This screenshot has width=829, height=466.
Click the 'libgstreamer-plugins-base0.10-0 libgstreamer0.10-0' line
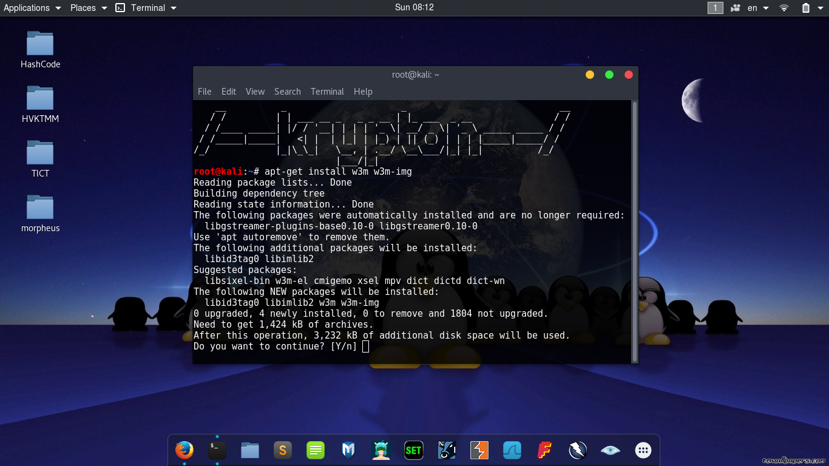tap(341, 226)
